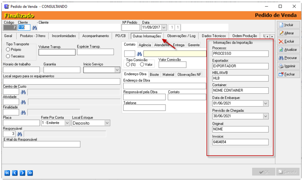Click the Incluir button

pyautogui.click(x=288, y=25)
